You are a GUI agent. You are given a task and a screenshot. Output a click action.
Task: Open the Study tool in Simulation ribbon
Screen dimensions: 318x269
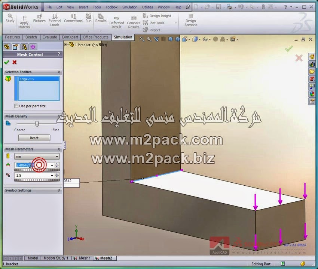click(x=10, y=18)
